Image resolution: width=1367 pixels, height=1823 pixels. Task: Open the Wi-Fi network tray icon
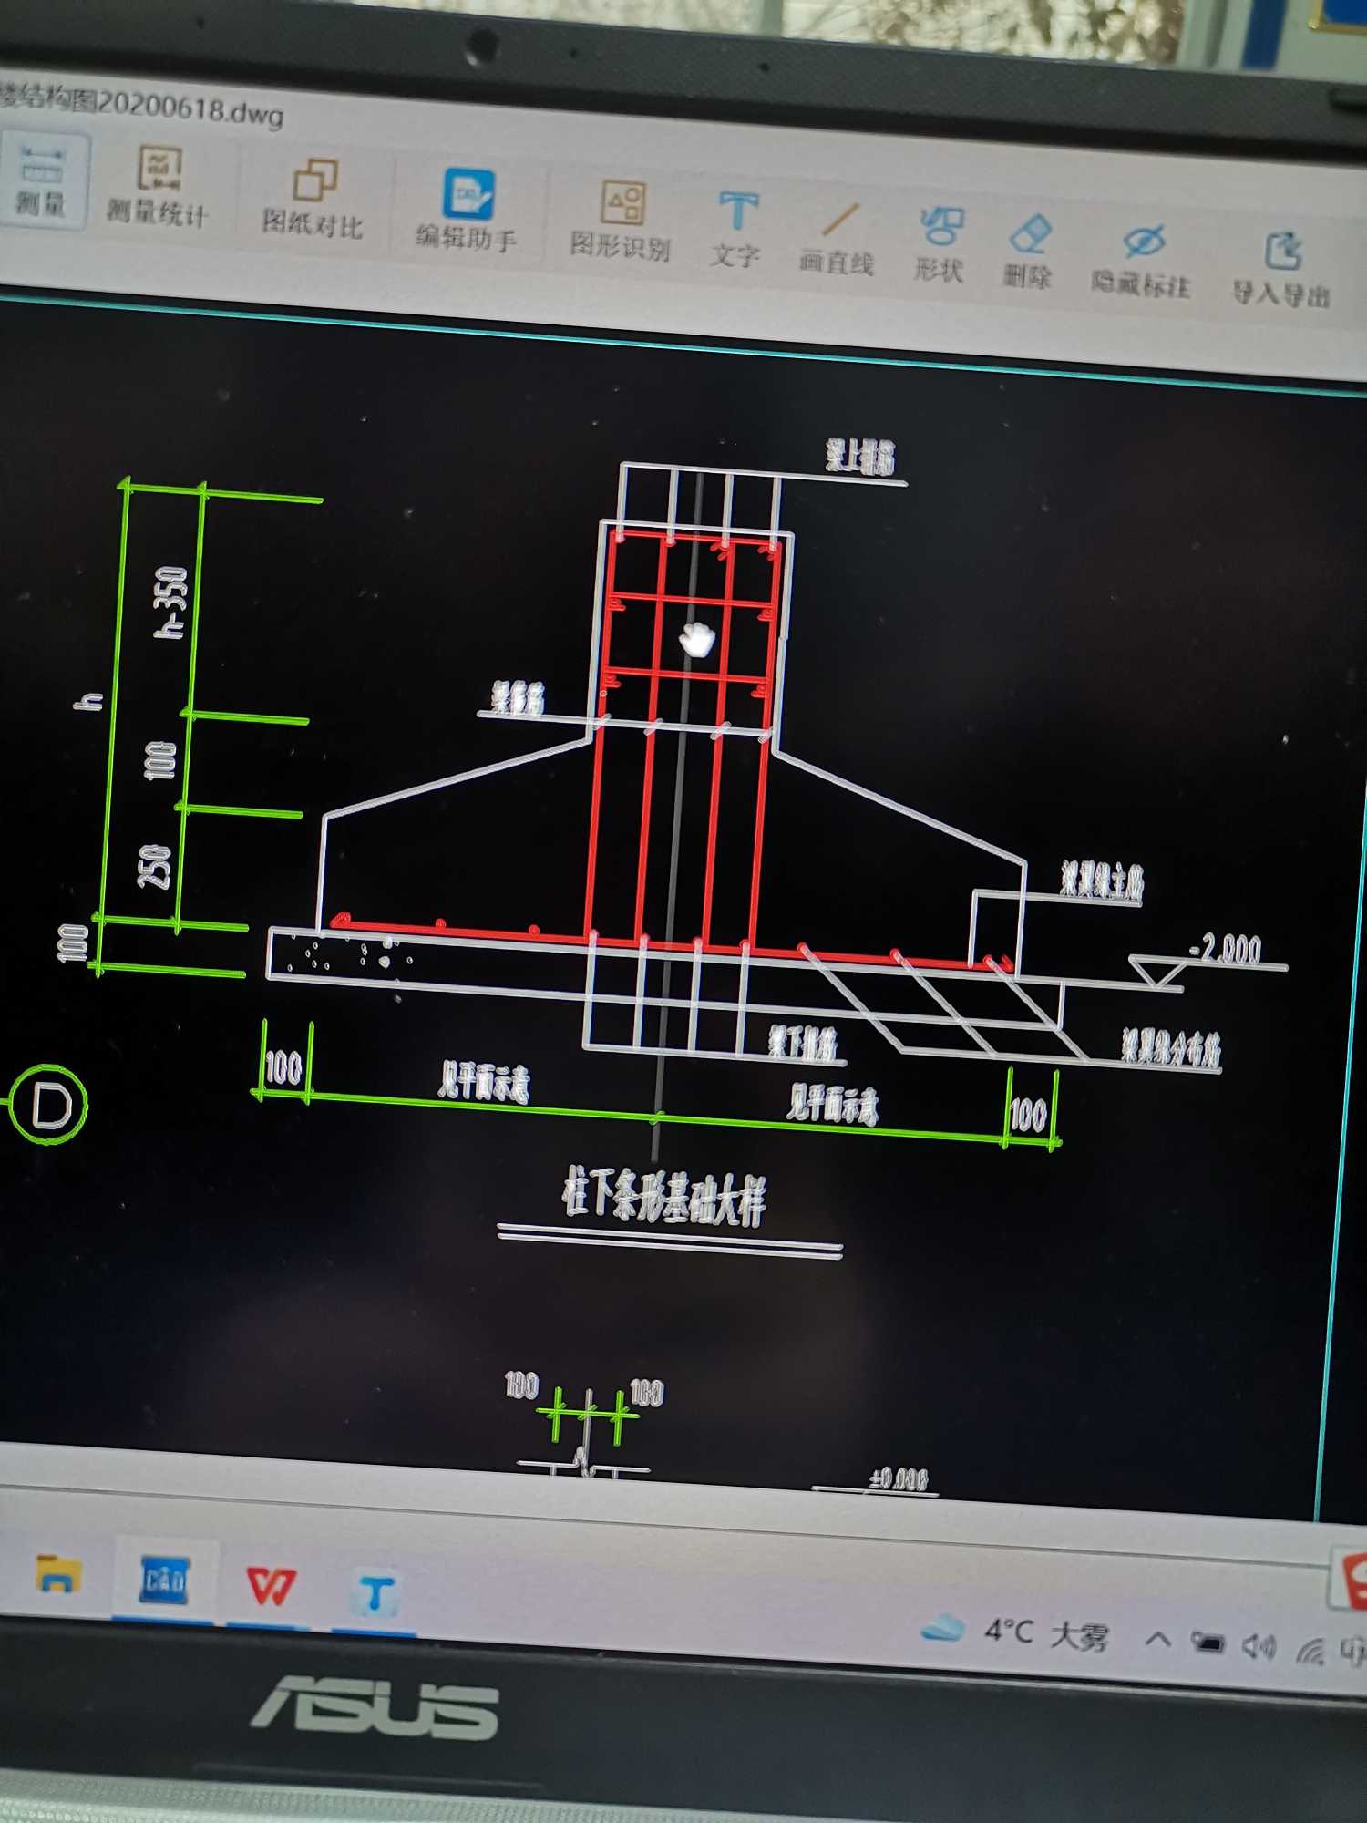pyautogui.click(x=1310, y=1651)
